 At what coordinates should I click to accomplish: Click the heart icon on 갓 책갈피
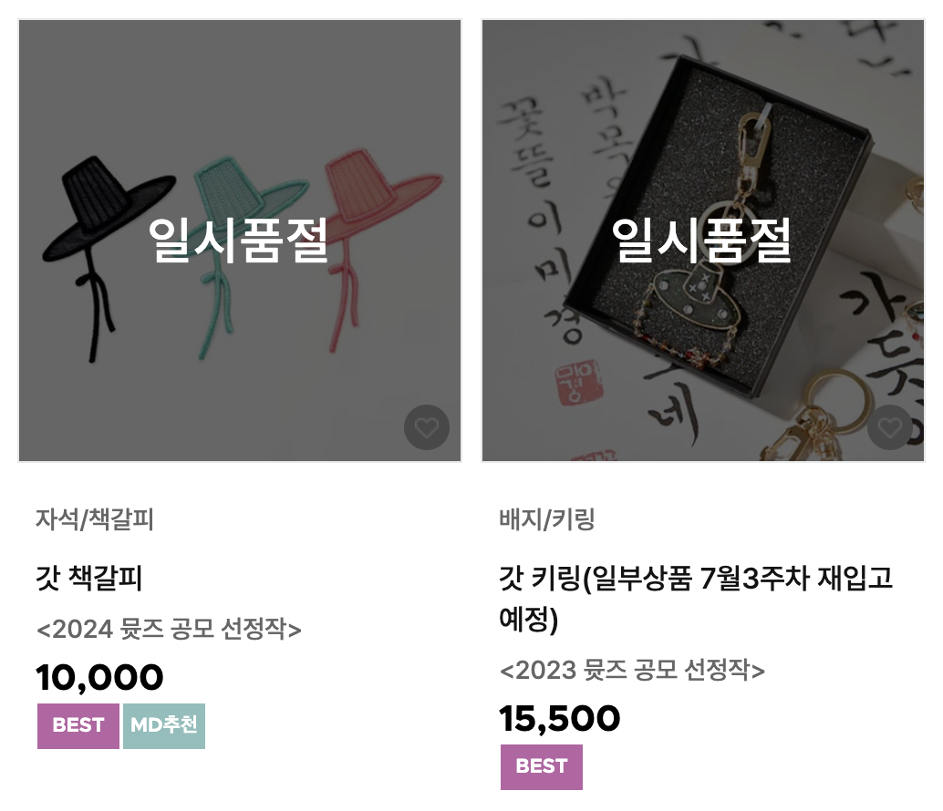[427, 427]
